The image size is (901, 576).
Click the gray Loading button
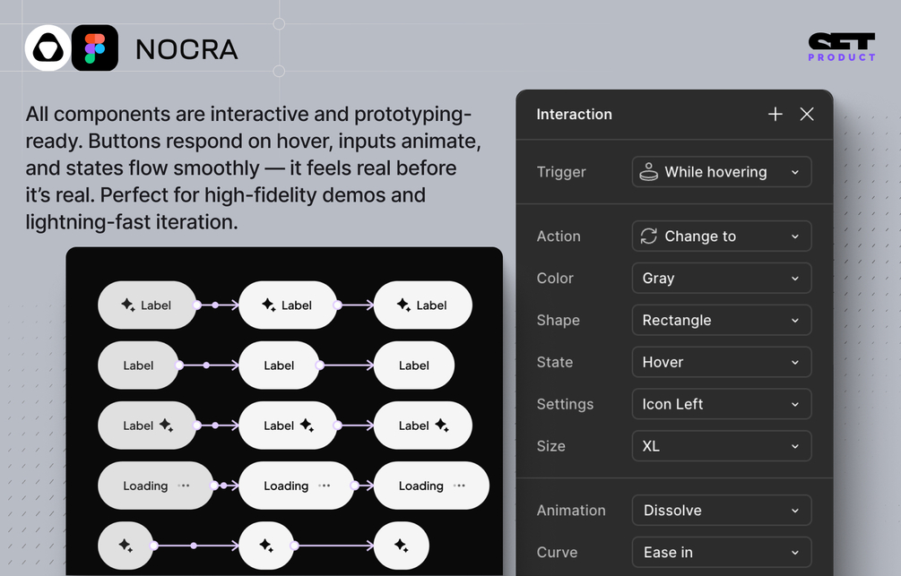[x=155, y=486]
